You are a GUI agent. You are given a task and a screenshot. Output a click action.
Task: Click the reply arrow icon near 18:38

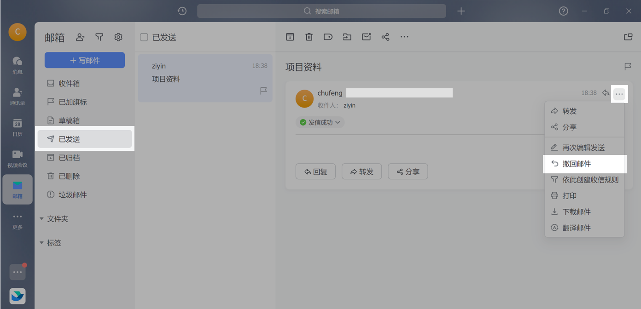[606, 93]
